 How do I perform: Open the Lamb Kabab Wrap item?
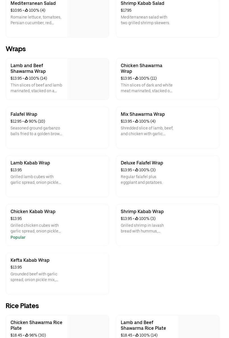(x=30, y=163)
